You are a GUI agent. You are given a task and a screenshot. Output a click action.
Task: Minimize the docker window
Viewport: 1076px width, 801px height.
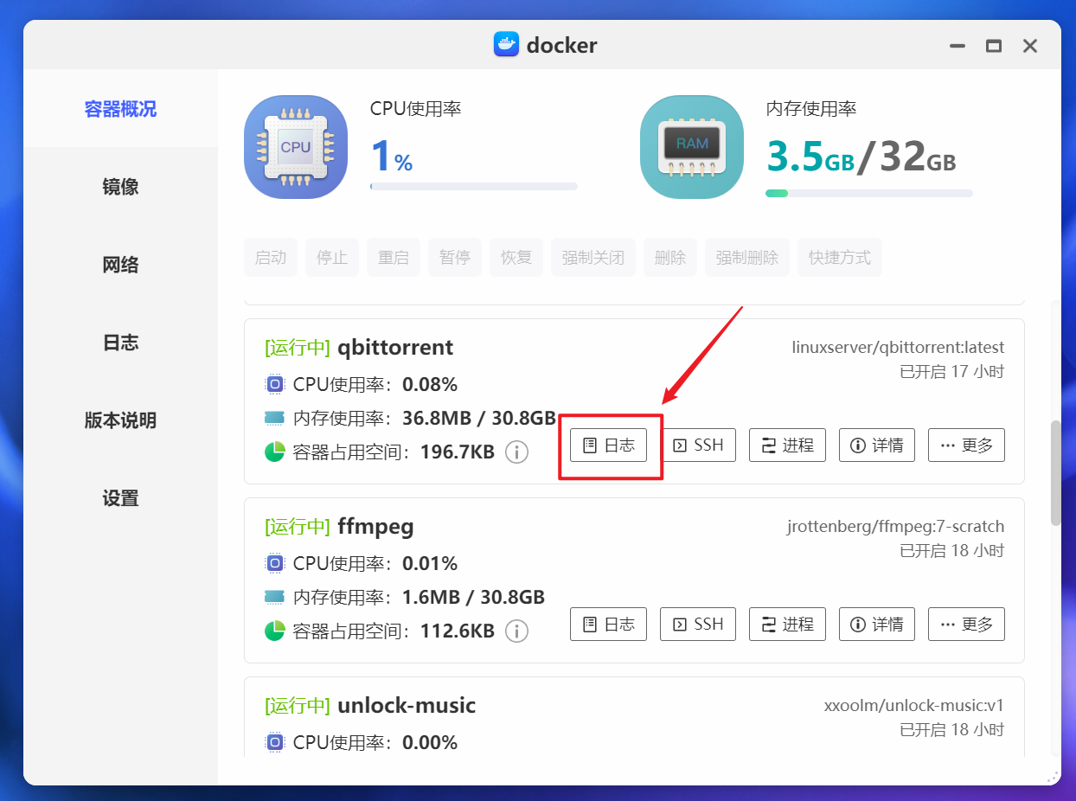coord(958,46)
